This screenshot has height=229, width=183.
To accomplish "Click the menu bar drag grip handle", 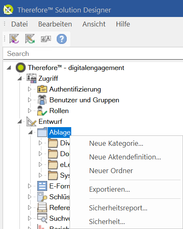I will [5, 24].
